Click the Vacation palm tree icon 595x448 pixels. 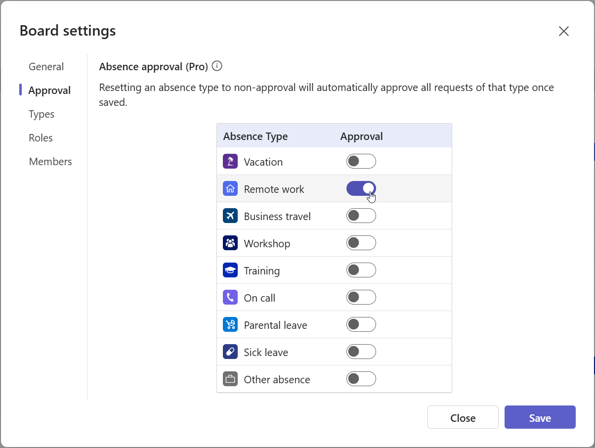230,162
